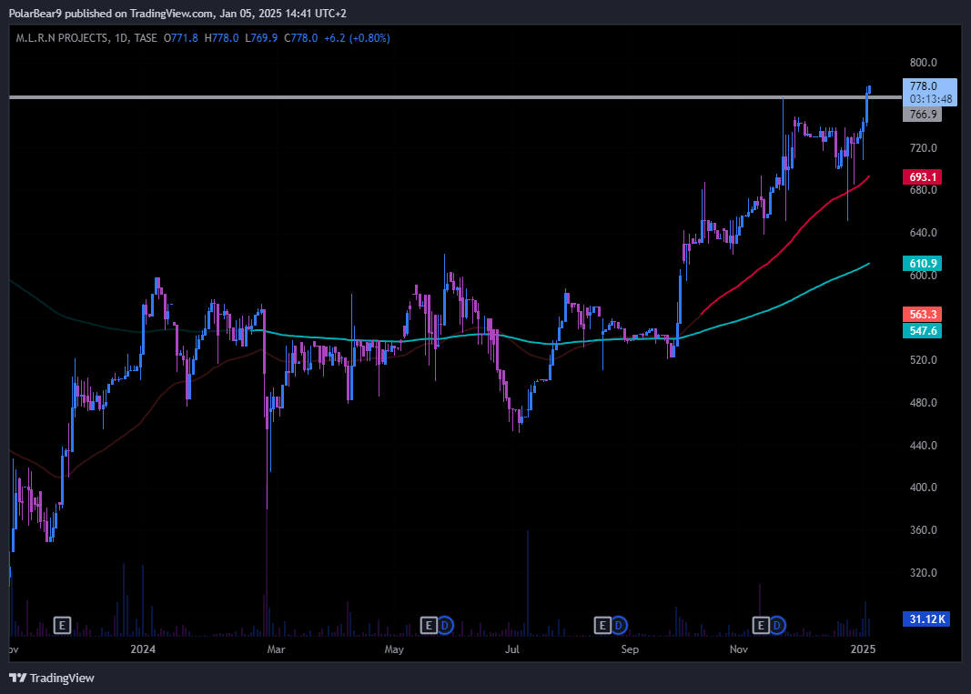Screen dimensions: 971x694
Task: Click the 600.0 price axis label
Action: coord(924,276)
